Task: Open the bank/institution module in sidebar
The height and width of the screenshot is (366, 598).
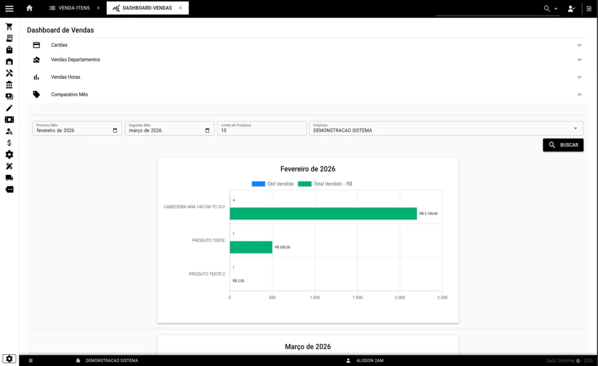Action: 9,84
